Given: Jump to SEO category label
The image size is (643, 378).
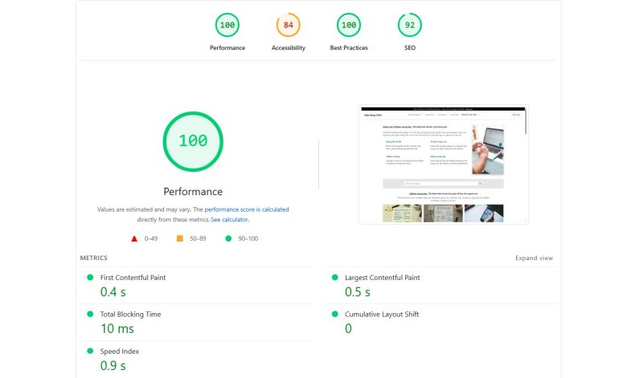Looking at the screenshot, I should click(410, 48).
